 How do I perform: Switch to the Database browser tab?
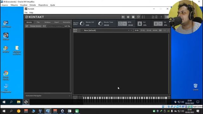tap(48, 22)
